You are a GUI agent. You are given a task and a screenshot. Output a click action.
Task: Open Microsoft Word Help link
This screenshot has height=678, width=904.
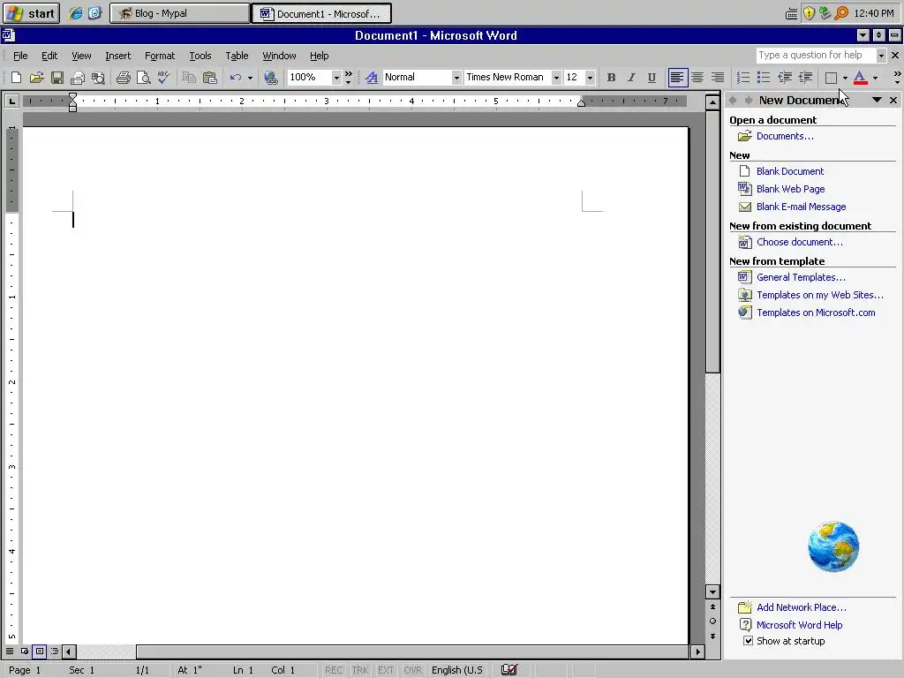[x=799, y=625]
